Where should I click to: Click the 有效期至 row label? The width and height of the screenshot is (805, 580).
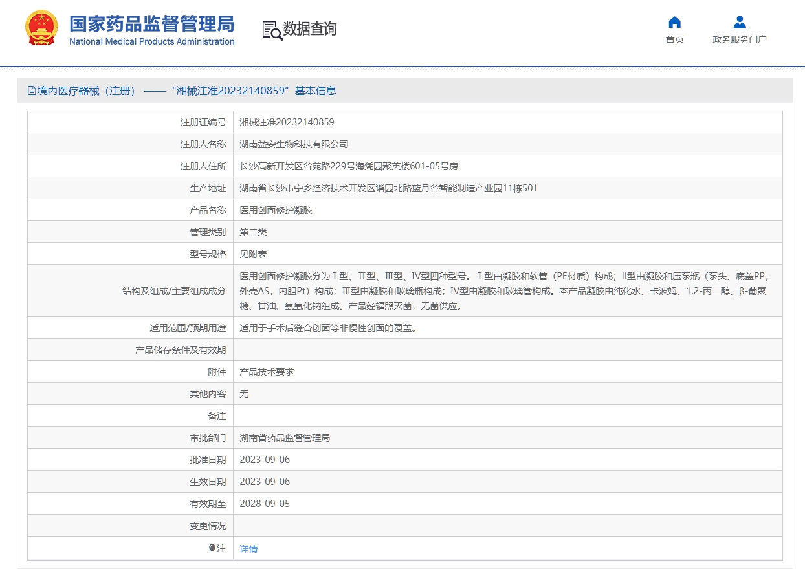208,504
